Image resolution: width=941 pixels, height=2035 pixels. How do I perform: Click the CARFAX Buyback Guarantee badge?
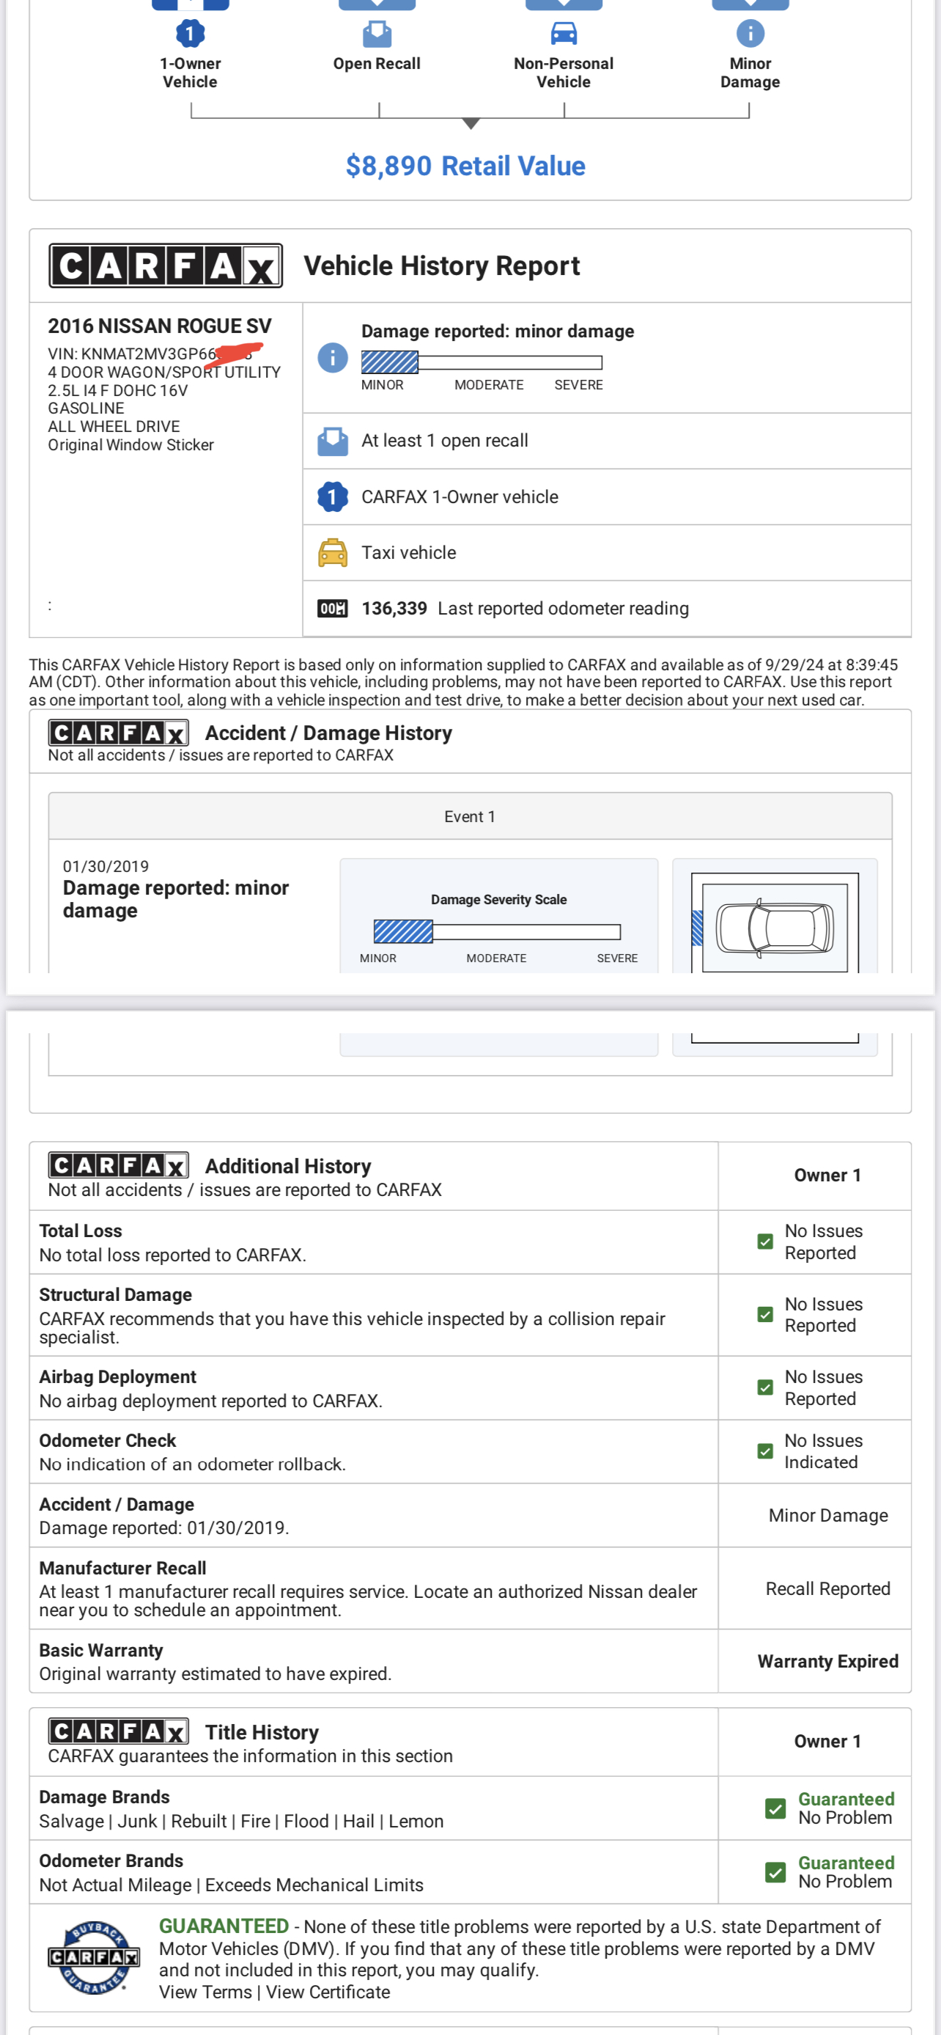pyautogui.click(x=94, y=1957)
